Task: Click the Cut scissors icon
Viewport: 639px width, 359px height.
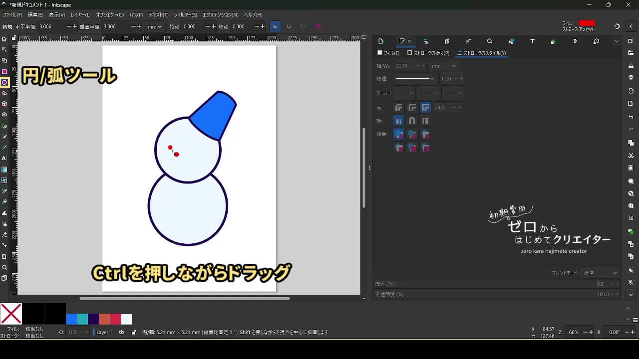Action: tap(631, 156)
